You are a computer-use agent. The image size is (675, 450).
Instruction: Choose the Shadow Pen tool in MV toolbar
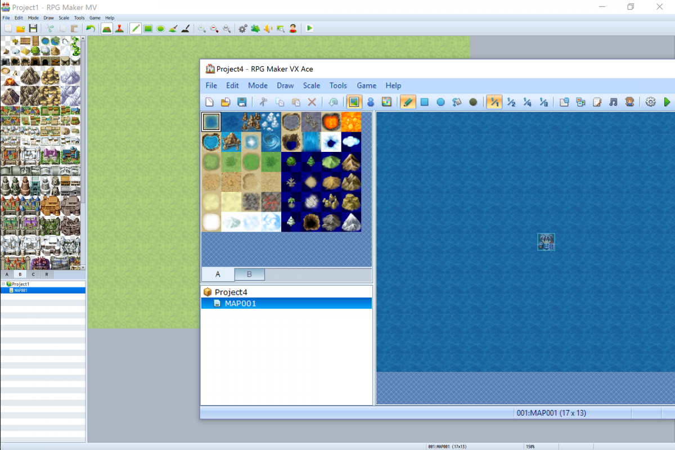coord(186,28)
